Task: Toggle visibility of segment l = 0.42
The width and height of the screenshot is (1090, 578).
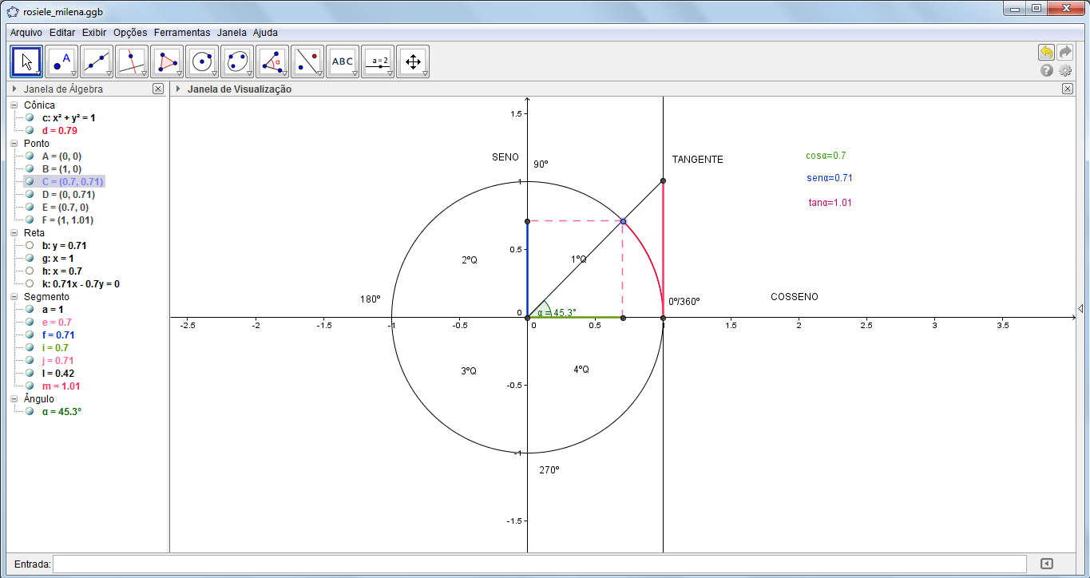Action: click(30, 373)
